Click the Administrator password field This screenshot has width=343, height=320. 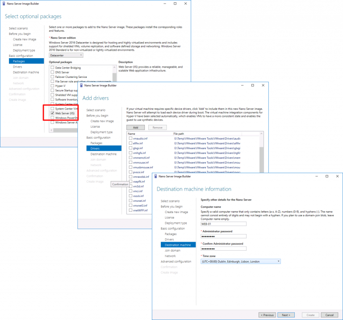[x=223, y=236]
